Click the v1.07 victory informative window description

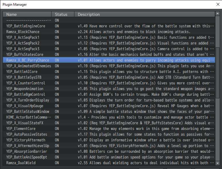146,140
